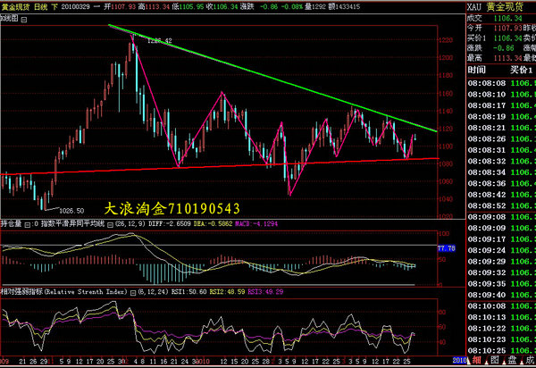This screenshot has height=368, width=536.
Task: Switch to the 盘 tab
Action: (x=512, y=360)
